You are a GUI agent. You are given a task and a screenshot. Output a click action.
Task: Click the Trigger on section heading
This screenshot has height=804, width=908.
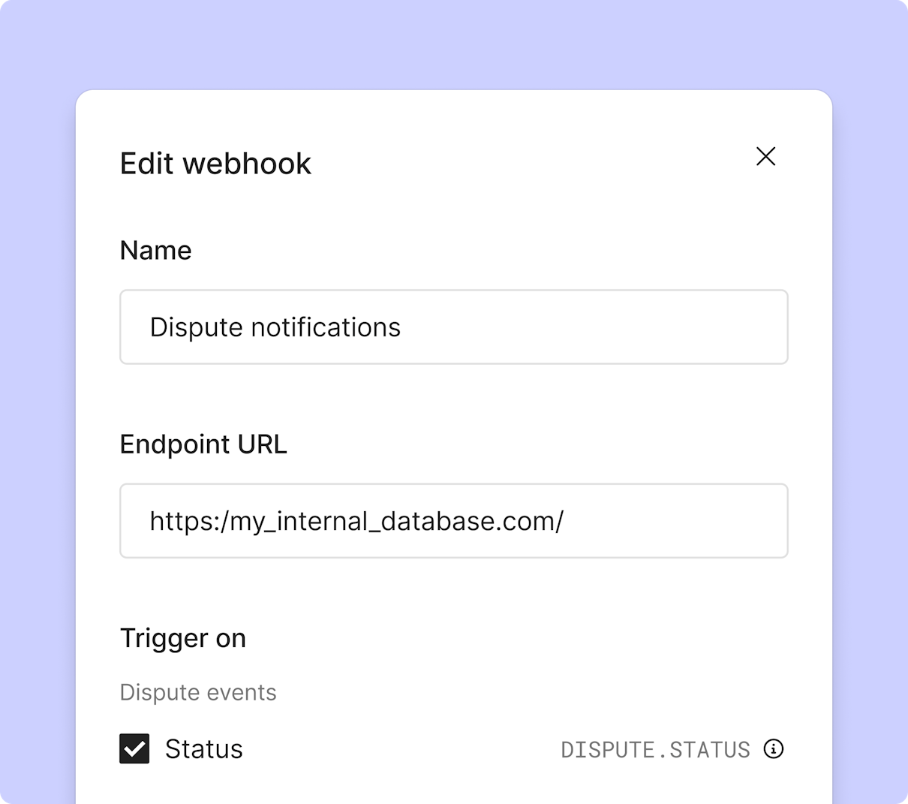[x=183, y=638]
